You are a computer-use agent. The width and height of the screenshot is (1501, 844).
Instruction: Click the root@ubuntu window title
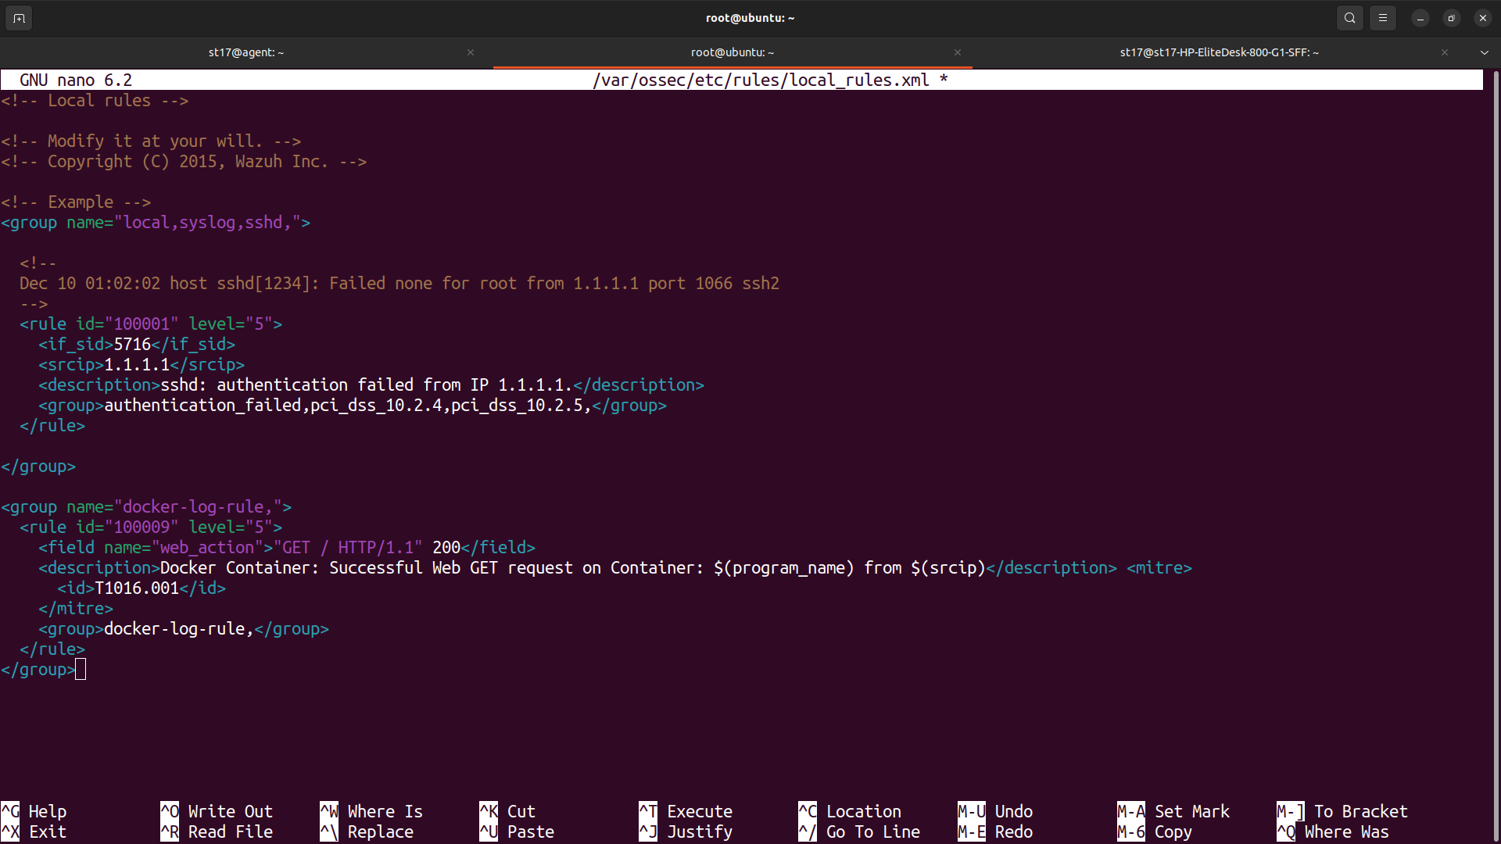point(750,18)
